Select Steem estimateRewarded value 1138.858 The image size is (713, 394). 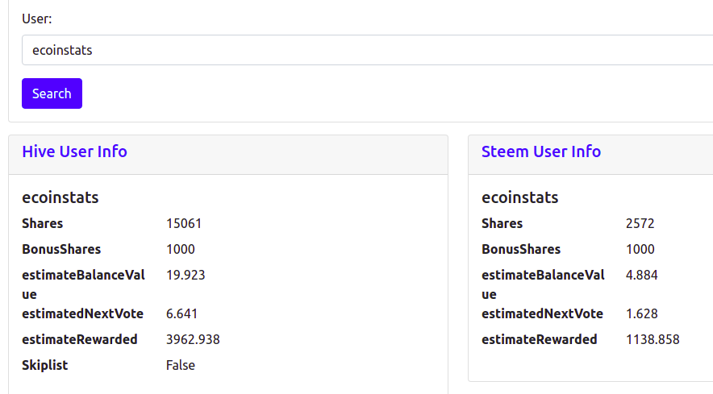pyautogui.click(x=653, y=340)
